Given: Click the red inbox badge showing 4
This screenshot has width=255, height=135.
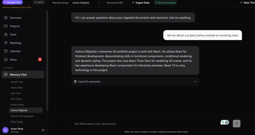Looking at the screenshot, I should (40, 60).
